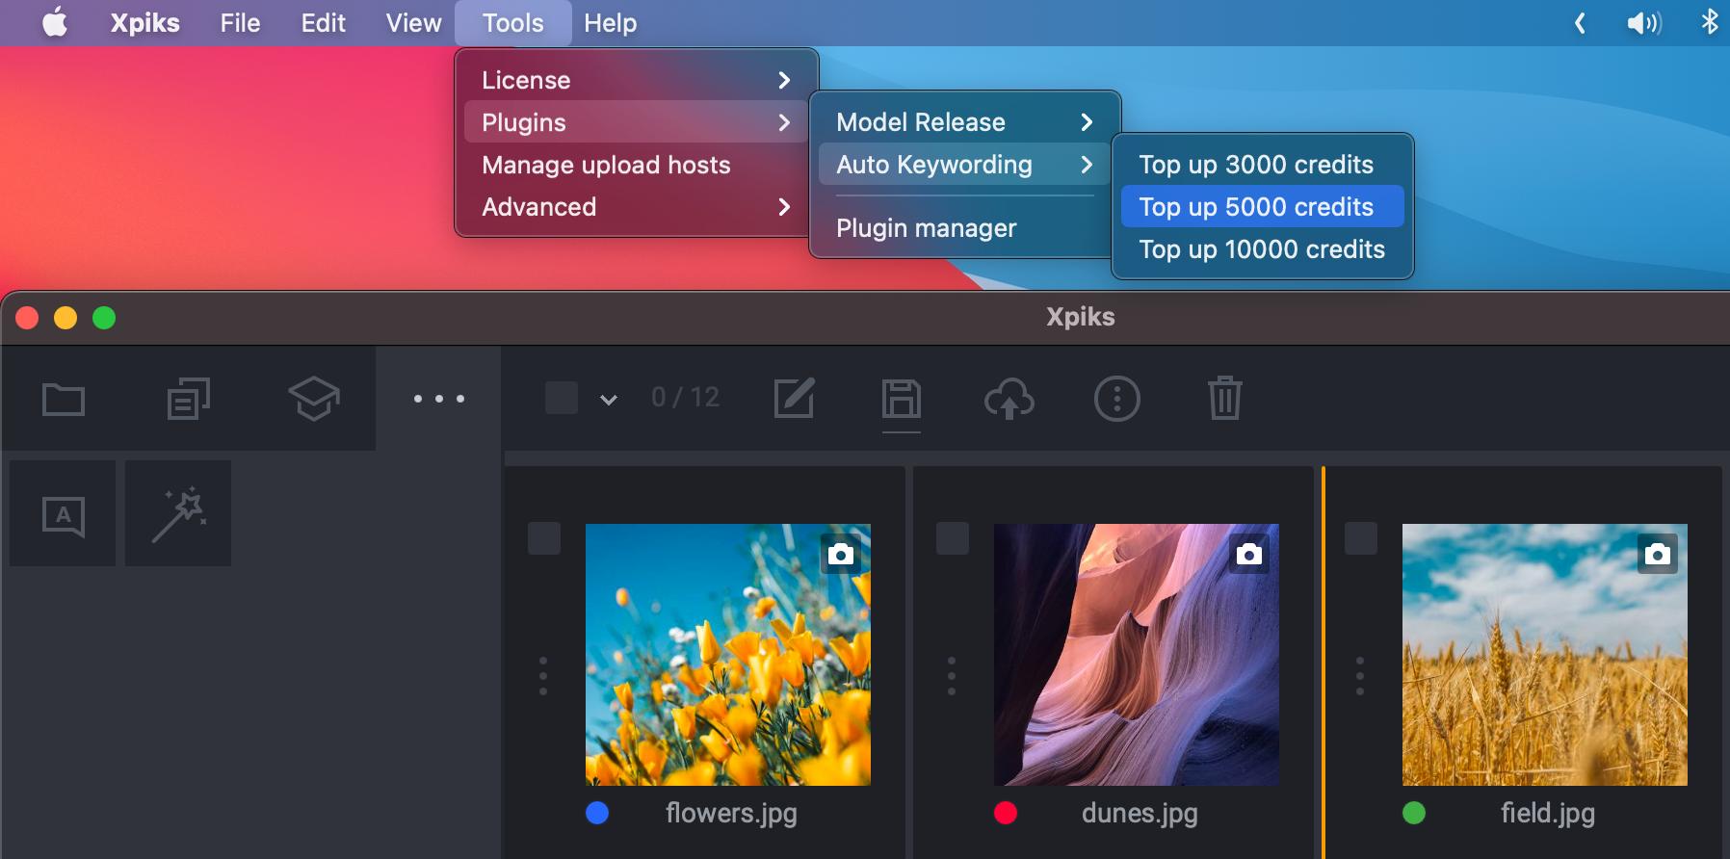The image size is (1730, 859).
Task: Open the three-dots more tab
Action: tap(439, 399)
